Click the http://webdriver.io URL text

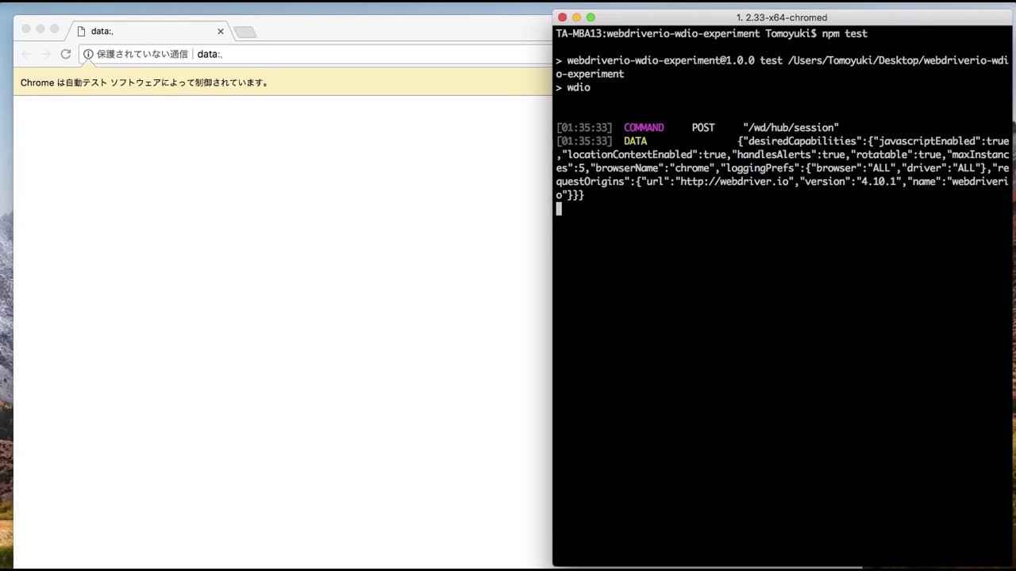735,182
